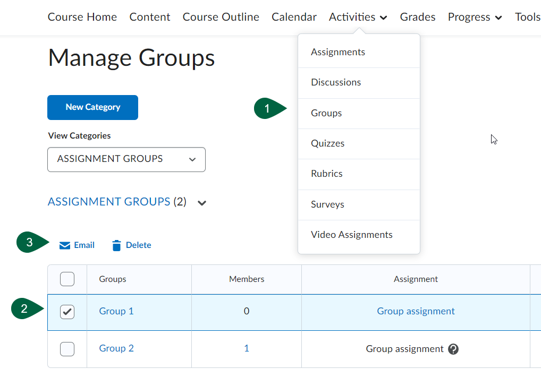Screen dimensions: 541x377
Task: Select Groups from the Activities menu
Action: coord(326,113)
